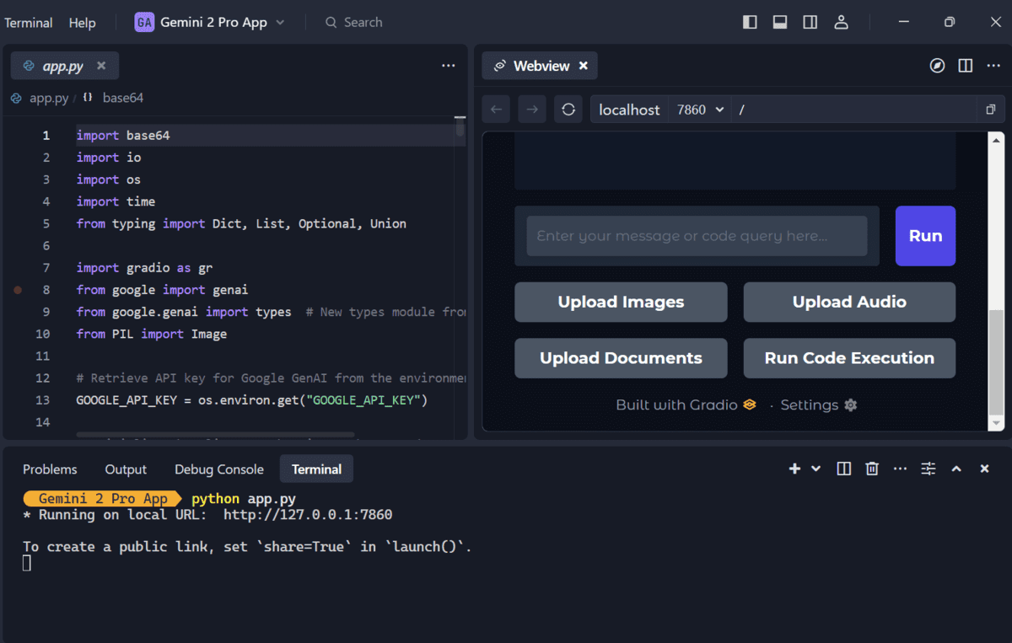Select the app.py editor tab
Viewport: 1012px width, 643px height.
click(x=65, y=66)
